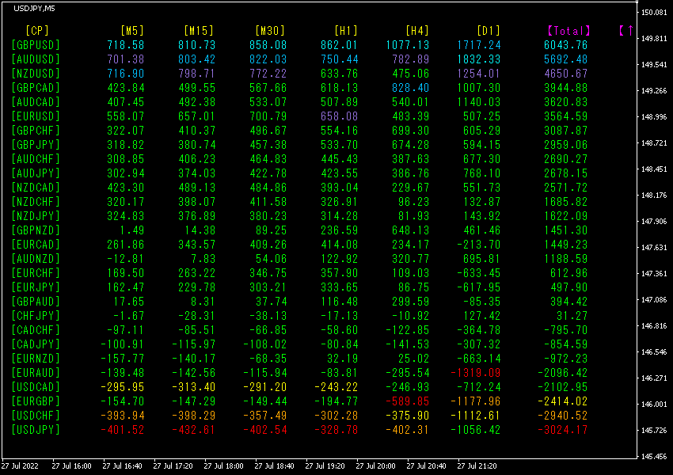
Task: Click the [EURGBP] row label
Action: pyautogui.click(x=36, y=401)
